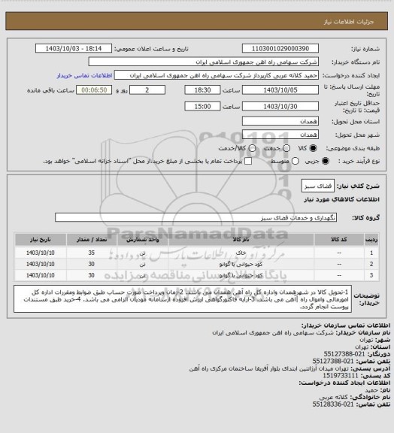Click the کود حیوانی item name in row 3

point(241,276)
